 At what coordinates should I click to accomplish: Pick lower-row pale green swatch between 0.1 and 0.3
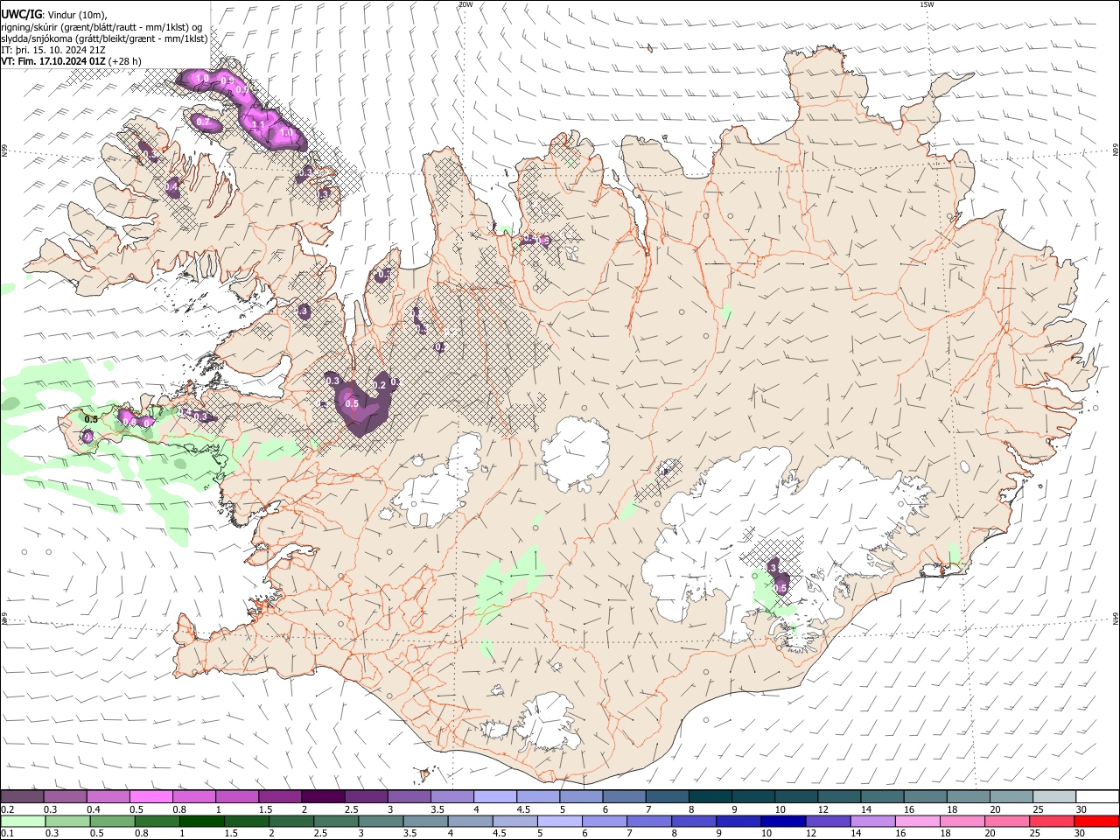pyautogui.click(x=23, y=821)
